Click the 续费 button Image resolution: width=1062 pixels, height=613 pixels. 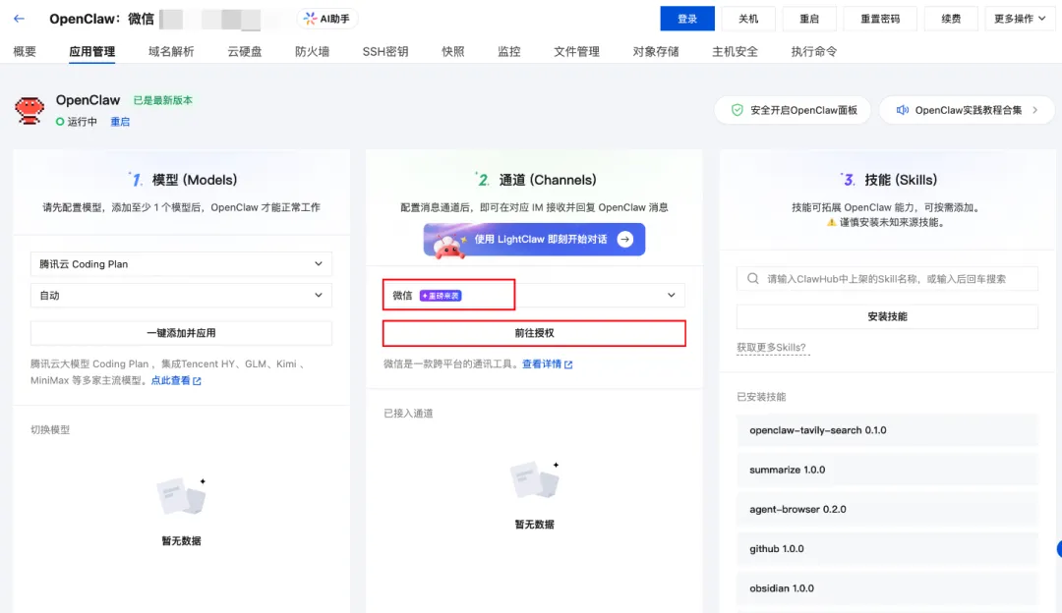(951, 19)
